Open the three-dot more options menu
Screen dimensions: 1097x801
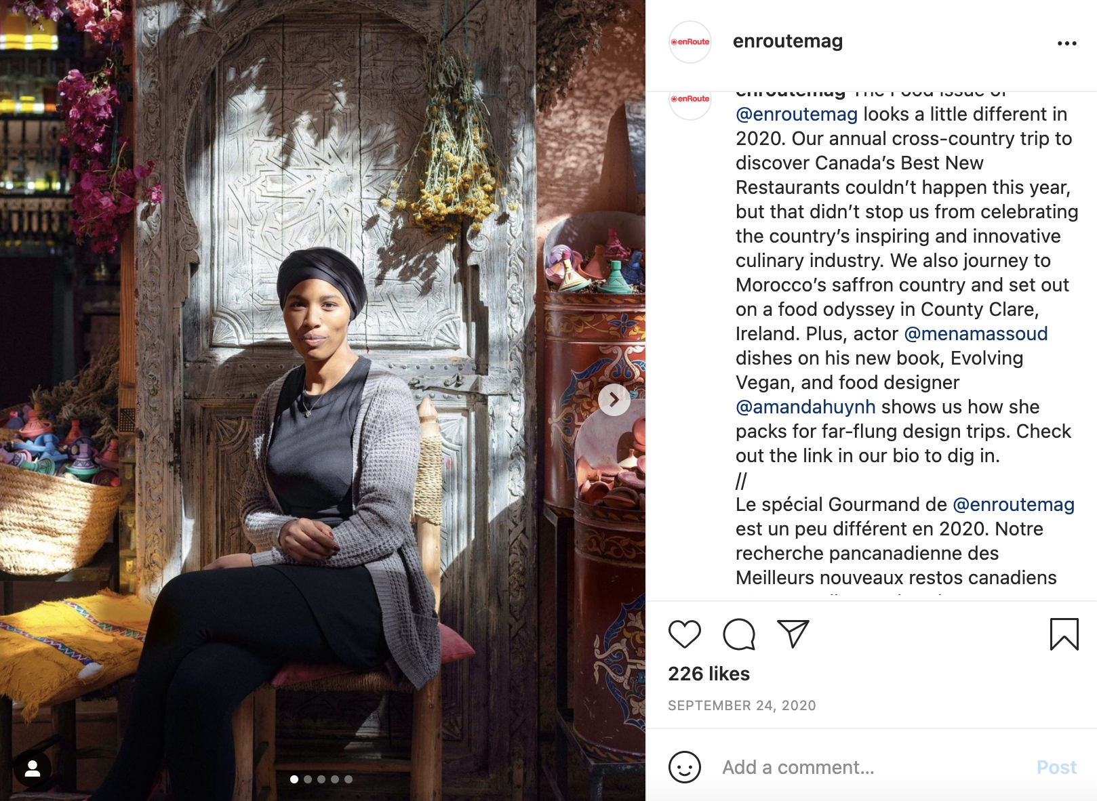tap(1066, 43)
